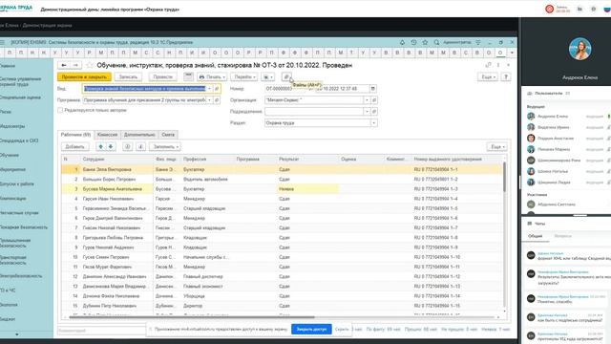This screenshot has height=344, width=611.
Task: Select the Неявка result cell
Action: (x=307, y=189)
